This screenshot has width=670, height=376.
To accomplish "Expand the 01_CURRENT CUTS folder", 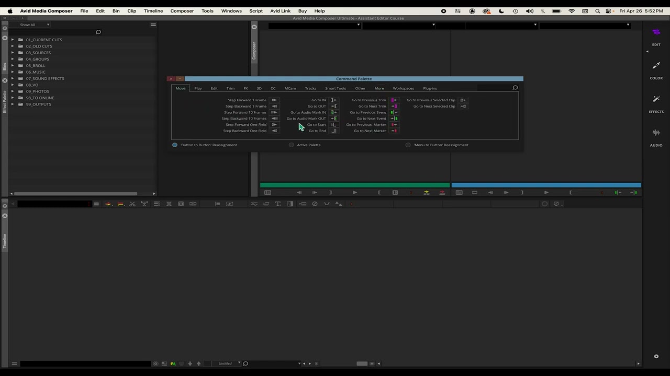I will coord(13,40).
